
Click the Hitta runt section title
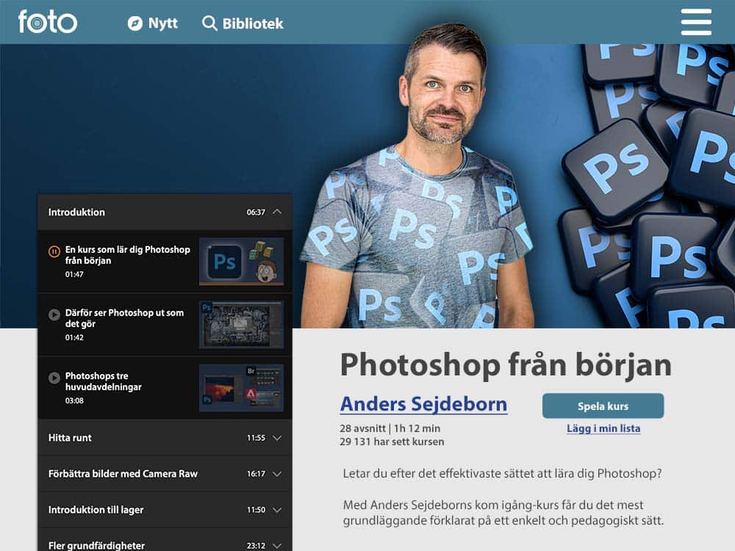click(70, 438)
